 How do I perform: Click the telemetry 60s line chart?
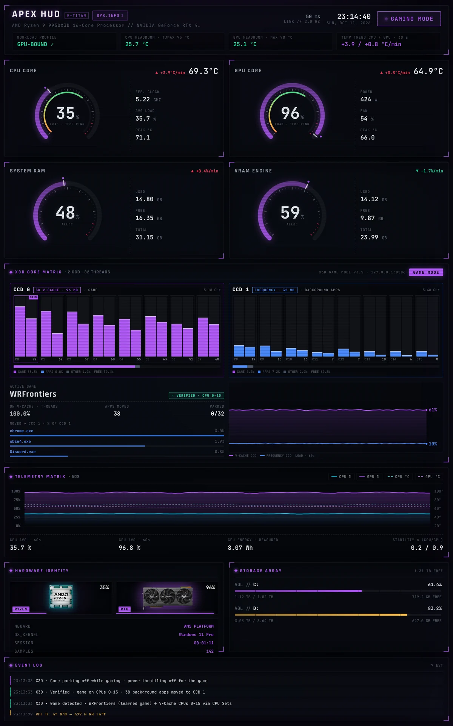click(x=227, y=509)
